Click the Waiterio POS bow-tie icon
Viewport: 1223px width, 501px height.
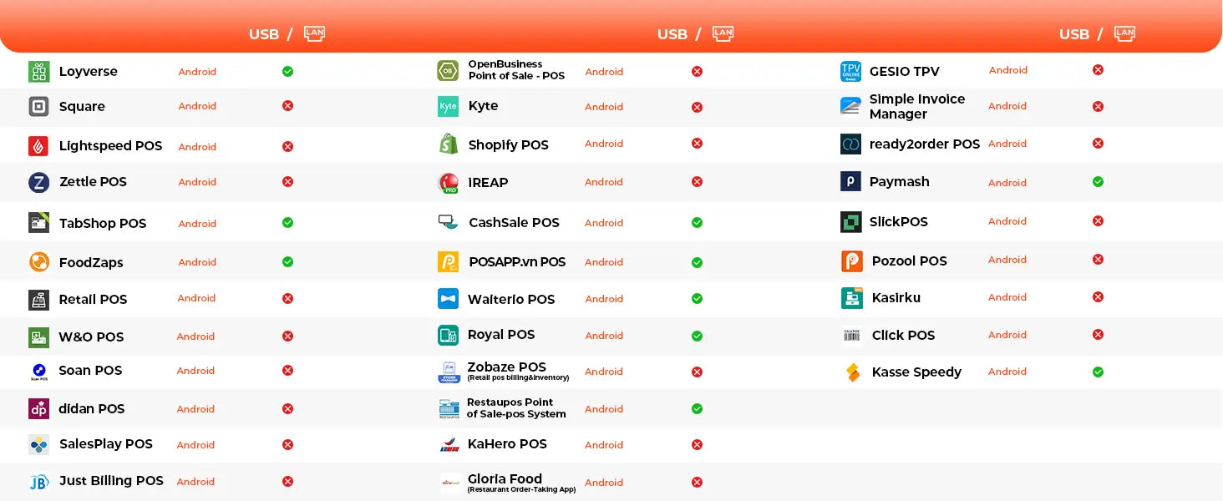tap(449, 299)
